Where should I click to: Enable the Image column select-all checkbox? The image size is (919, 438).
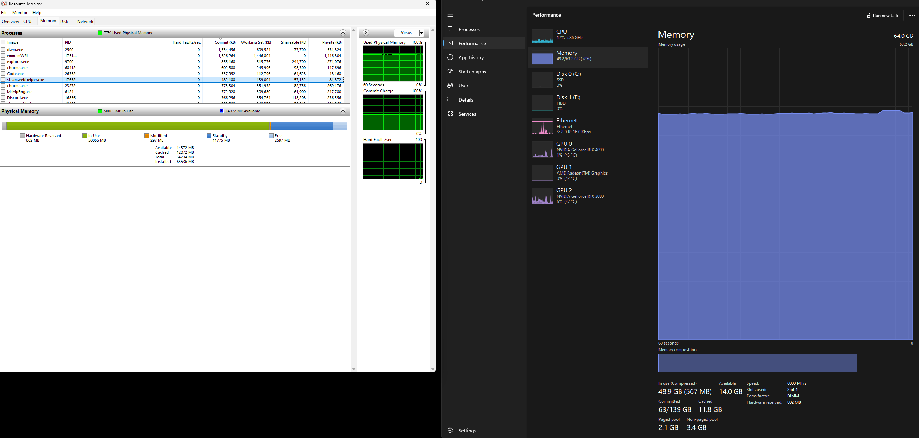[x=3, y=42]
